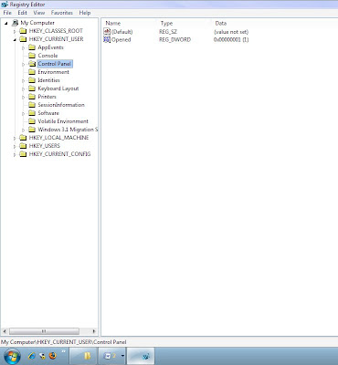Open the Favorites menu
Screen dimensions: 338x365
[62, 13]
